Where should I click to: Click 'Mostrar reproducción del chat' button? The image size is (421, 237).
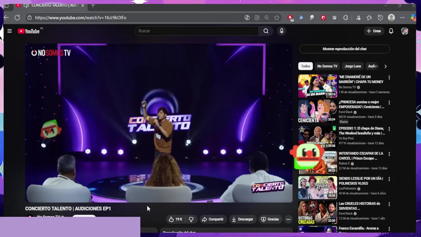(344, 49)
